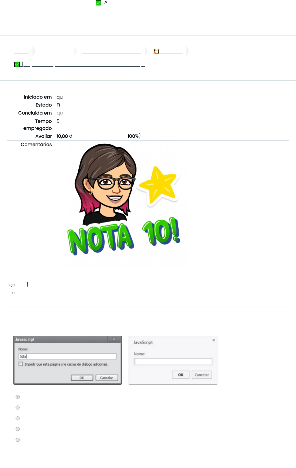
Task: Select the first answer radio button
Action: tap(18, 397)
